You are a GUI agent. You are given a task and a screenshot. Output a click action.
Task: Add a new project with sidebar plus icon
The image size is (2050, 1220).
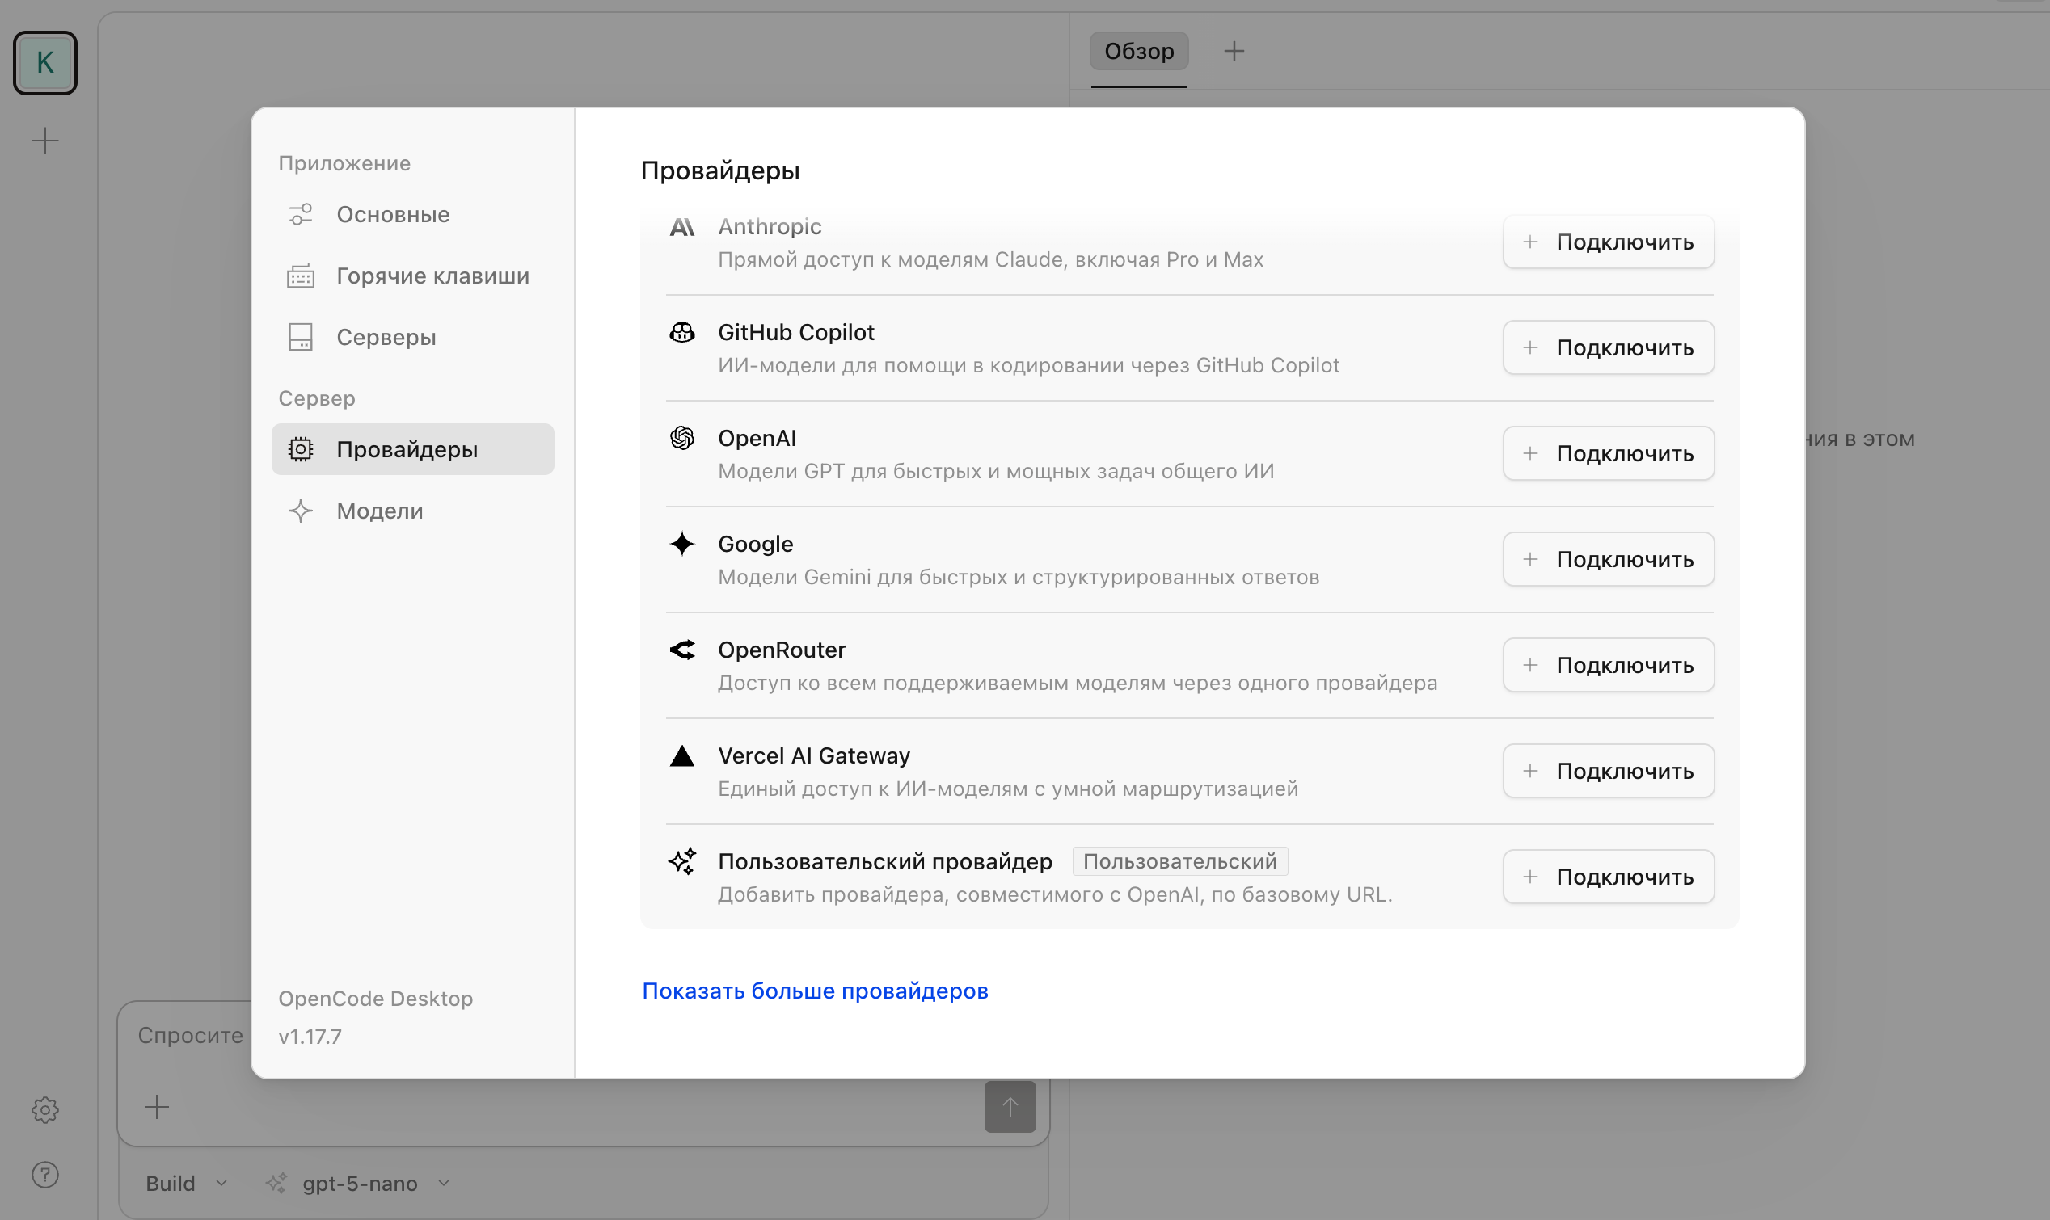click(x=45, y=141)
